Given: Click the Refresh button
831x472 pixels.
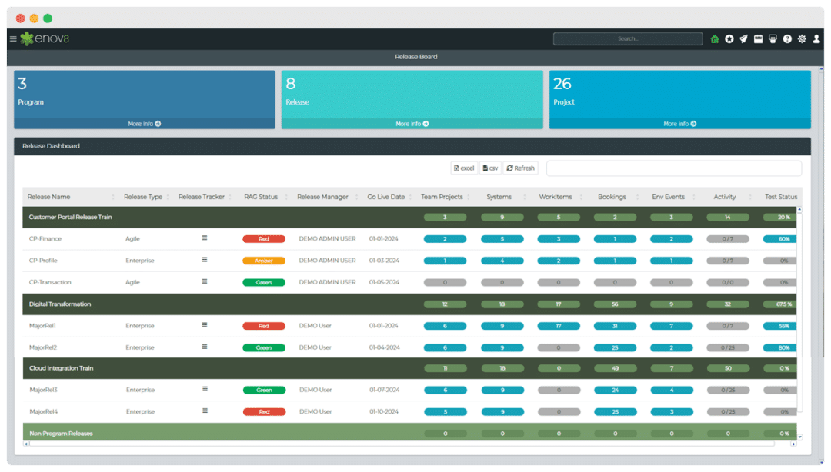Looking at the screenshot, I should [x=520, y=168].
